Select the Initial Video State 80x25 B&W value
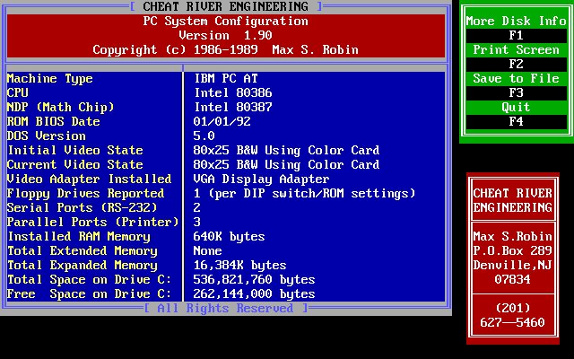Image resolution: width=574 pixels, height=359 pixels. tap(286, 150)
